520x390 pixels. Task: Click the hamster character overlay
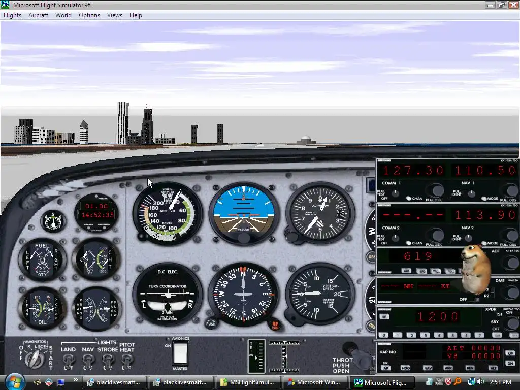475,269
